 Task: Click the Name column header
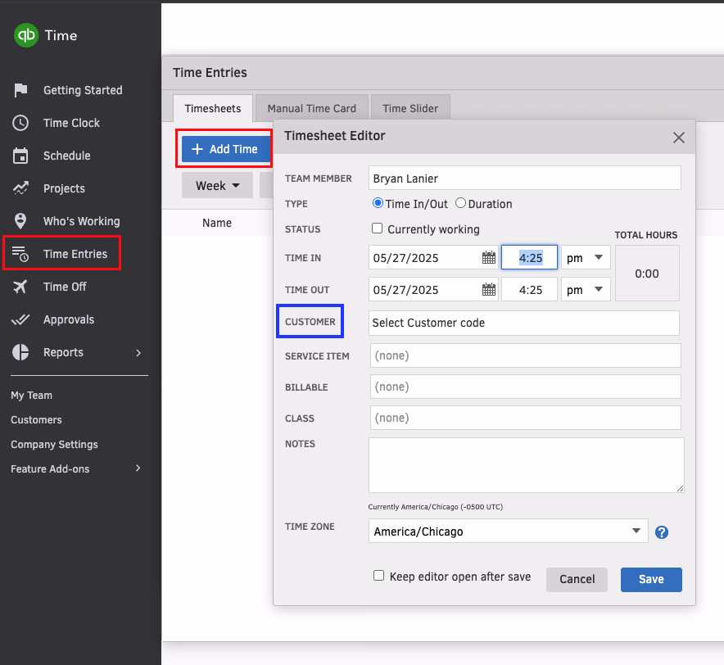(x=217, y=223)
